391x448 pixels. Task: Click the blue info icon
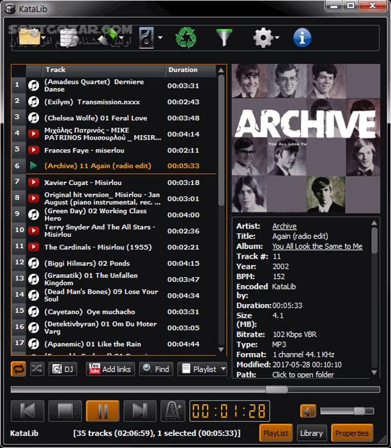302,37
